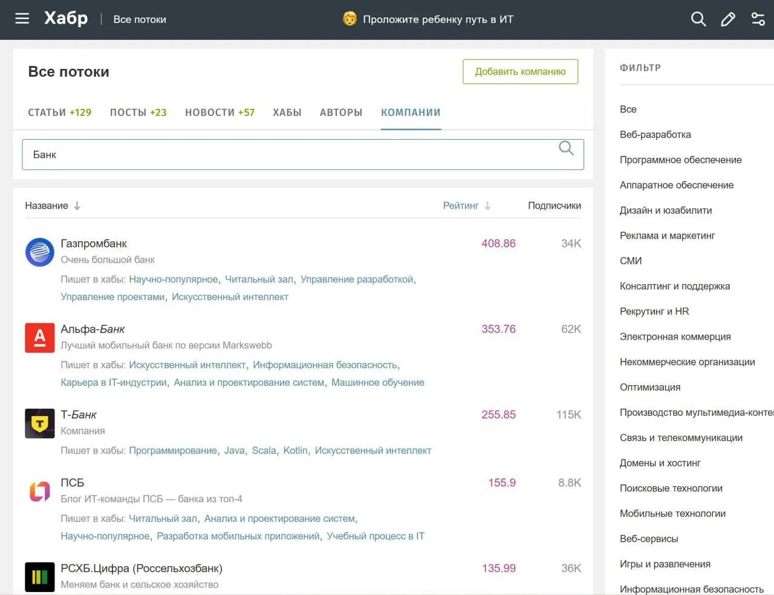The width and height of the screenshot is (774, 595).
Task: Open ПСБ company logo
Action: point(40,492)
